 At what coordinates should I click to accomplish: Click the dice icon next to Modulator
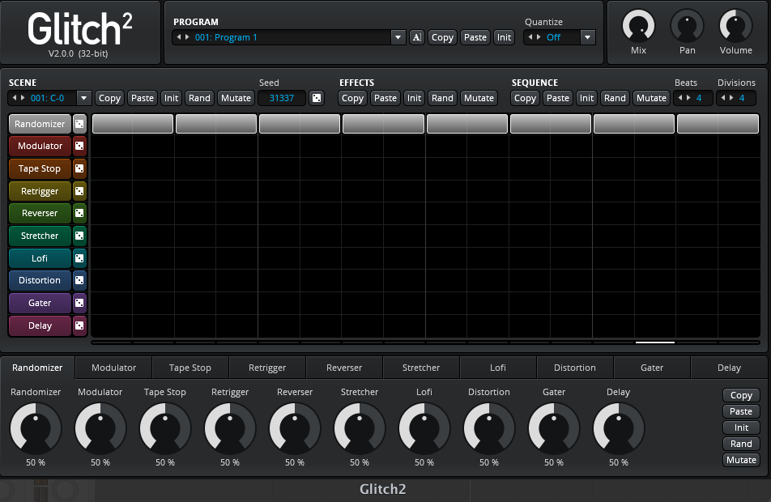[79, 146]
